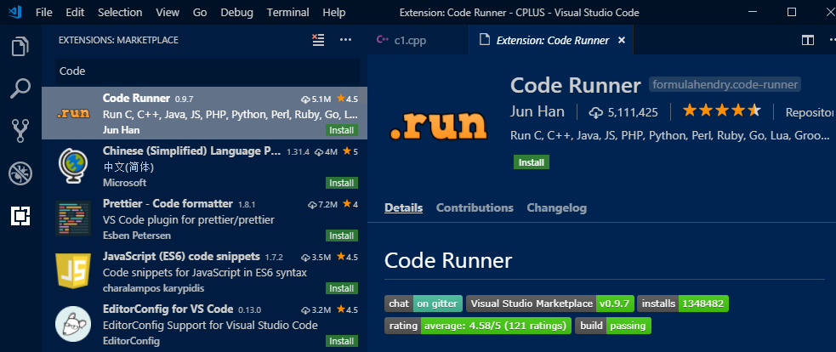The width and height of the screenshot is (836, 352).
Task: Install Chinese (Simplified) Language Pack
Action: [x=342, y=183]
